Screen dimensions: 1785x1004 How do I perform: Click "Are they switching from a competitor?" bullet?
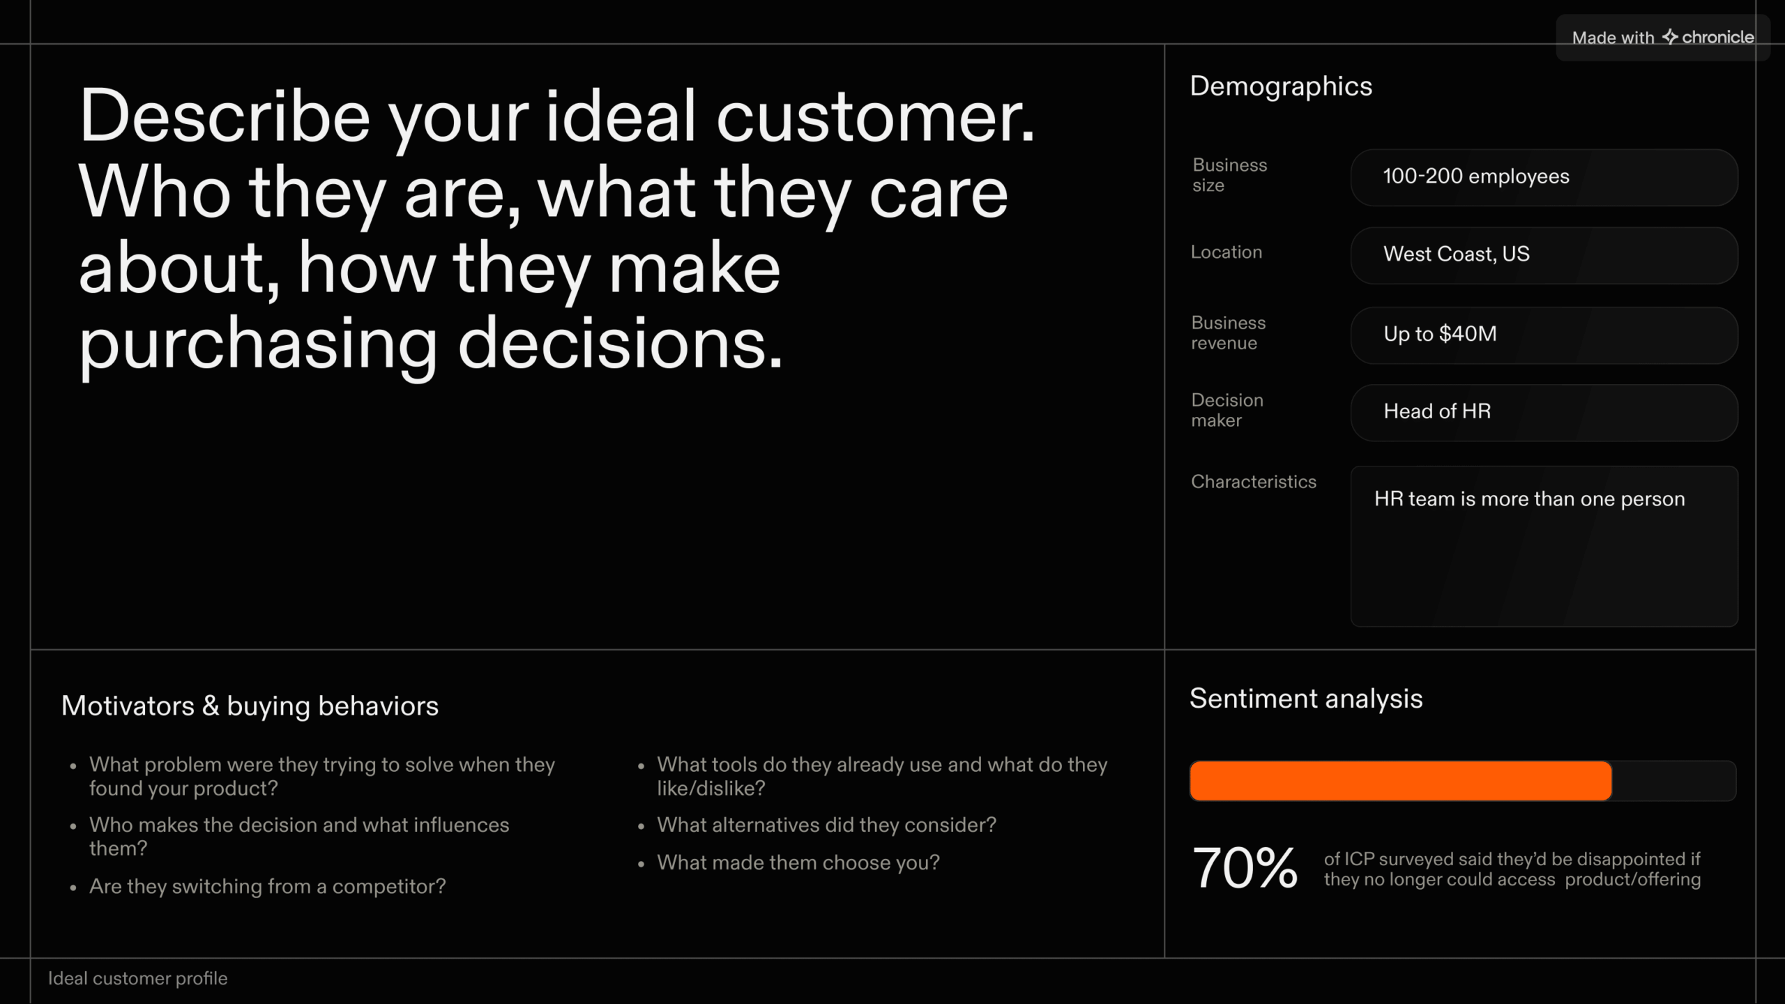(267, 887)
